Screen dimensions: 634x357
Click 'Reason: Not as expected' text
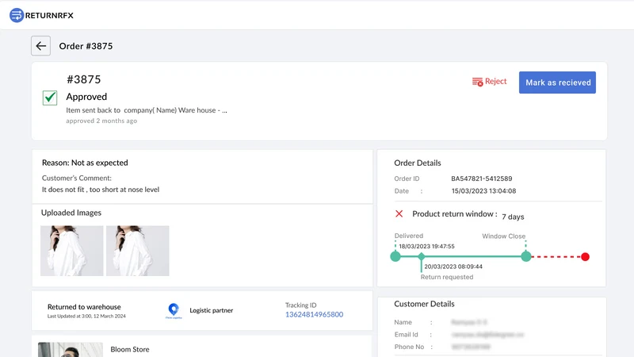point(85,163)
